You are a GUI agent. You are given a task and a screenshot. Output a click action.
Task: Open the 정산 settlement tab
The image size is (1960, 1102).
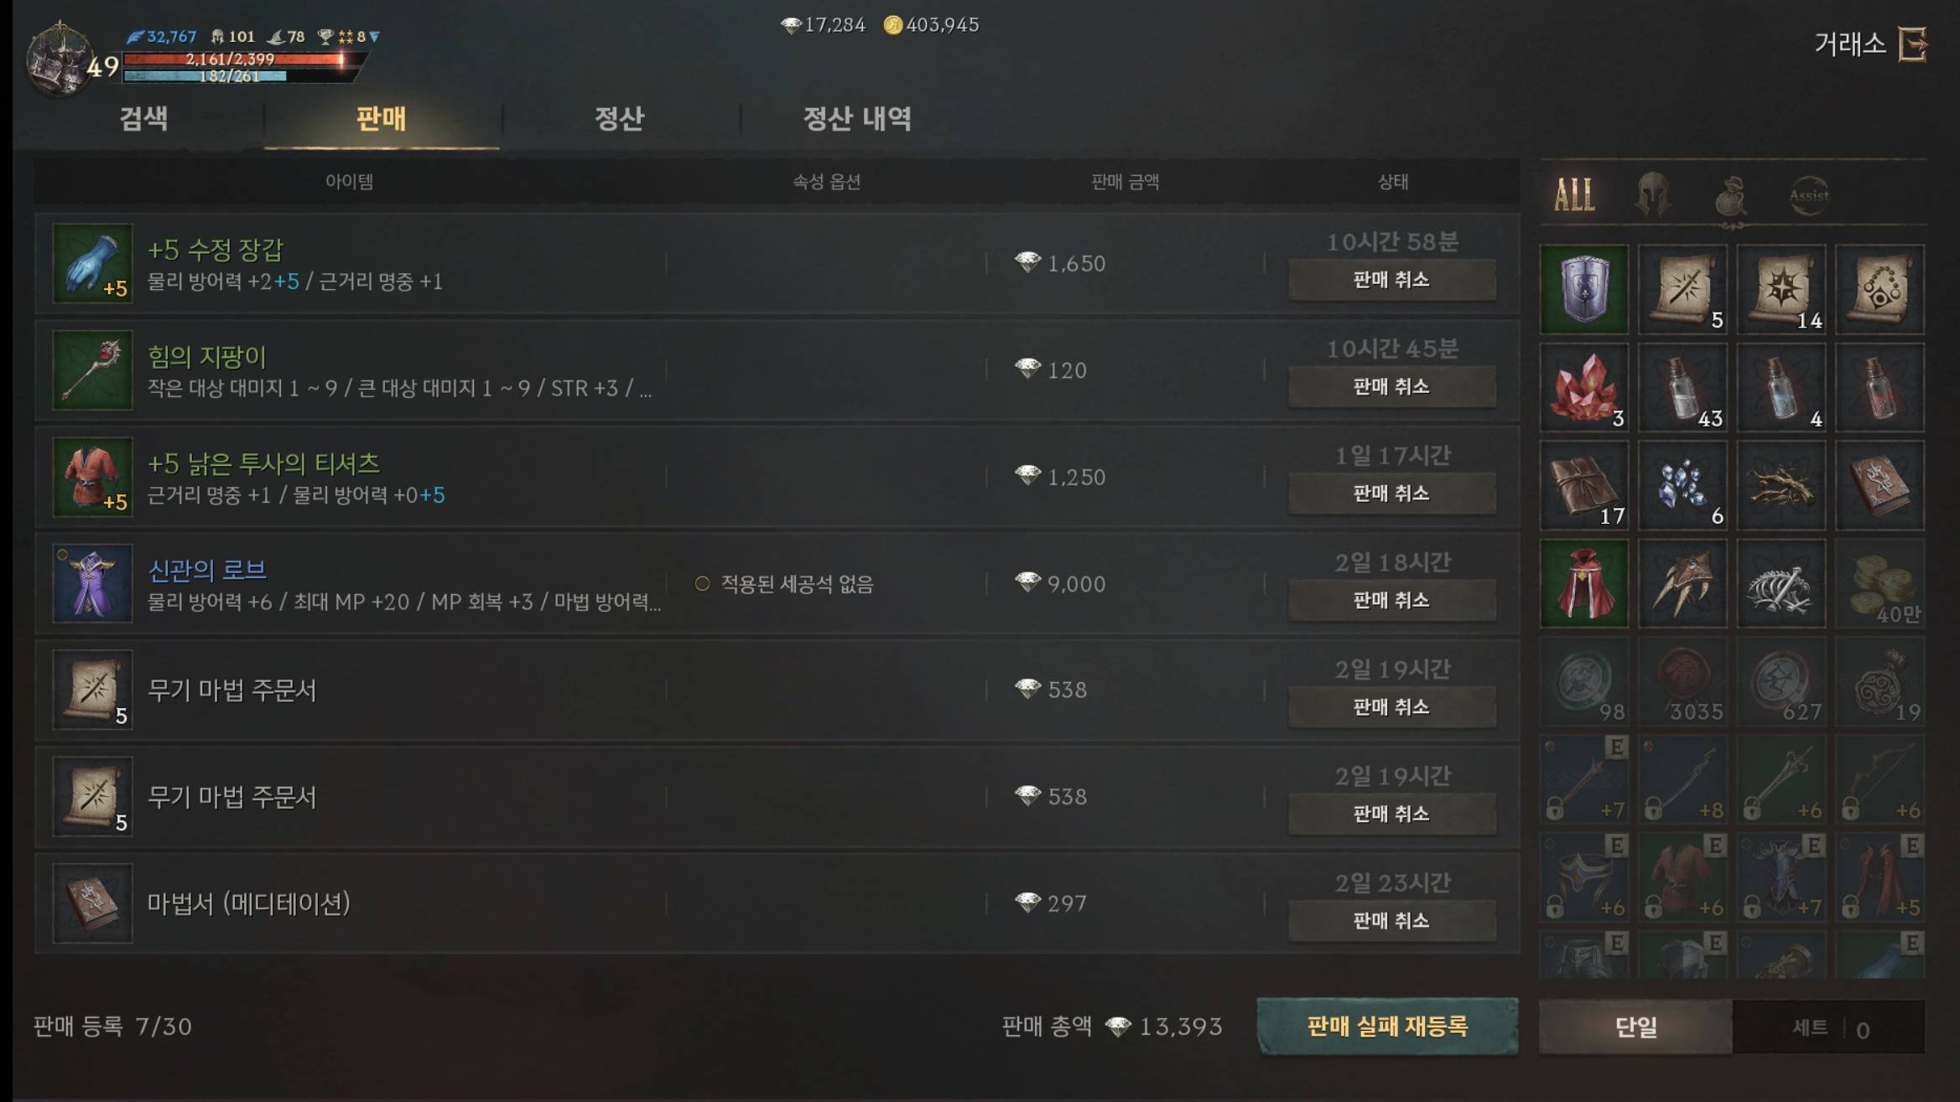(619, 118)
